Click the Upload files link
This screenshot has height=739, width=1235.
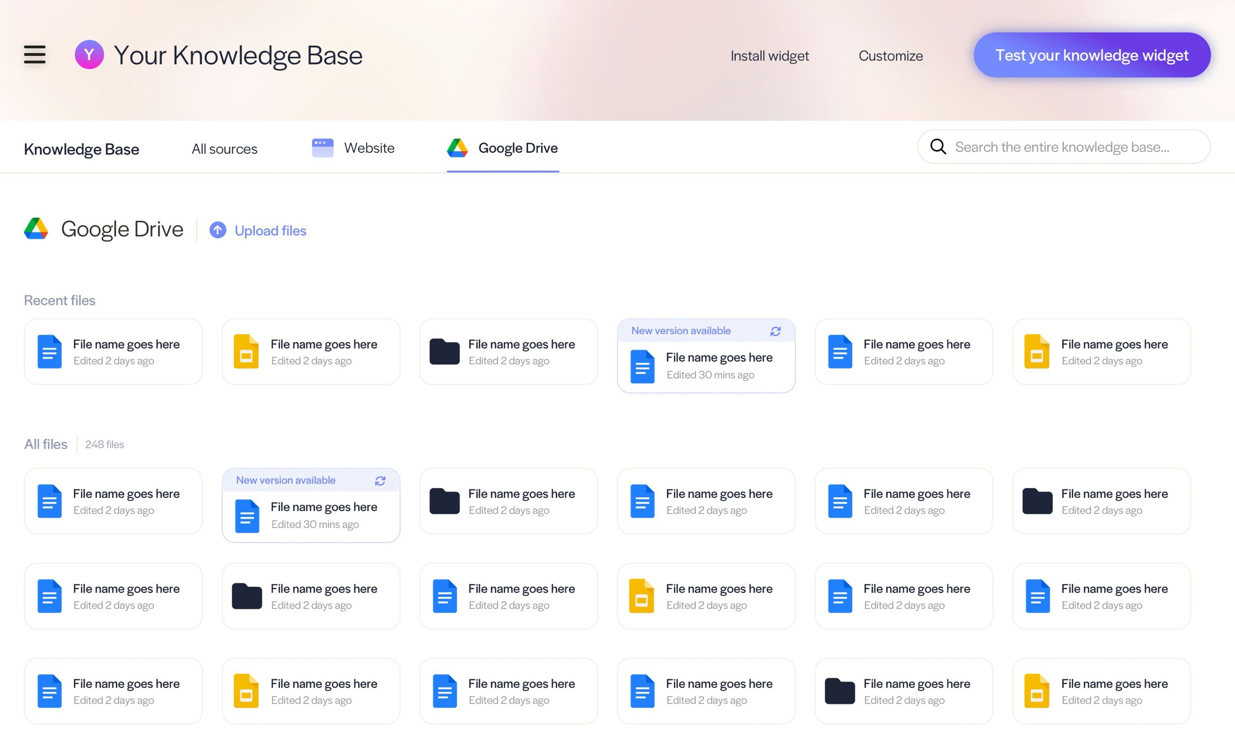(270, 230)
